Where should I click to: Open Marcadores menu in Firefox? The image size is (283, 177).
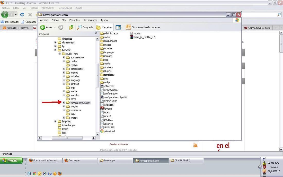(48, 8)
